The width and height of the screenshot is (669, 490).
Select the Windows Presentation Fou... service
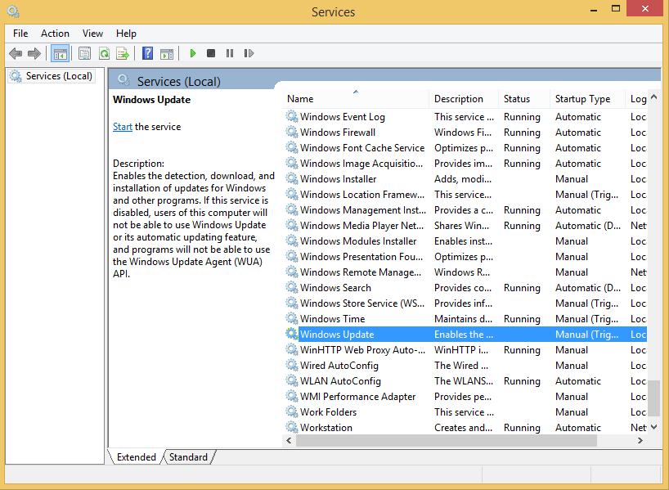(x=465, y=256)
